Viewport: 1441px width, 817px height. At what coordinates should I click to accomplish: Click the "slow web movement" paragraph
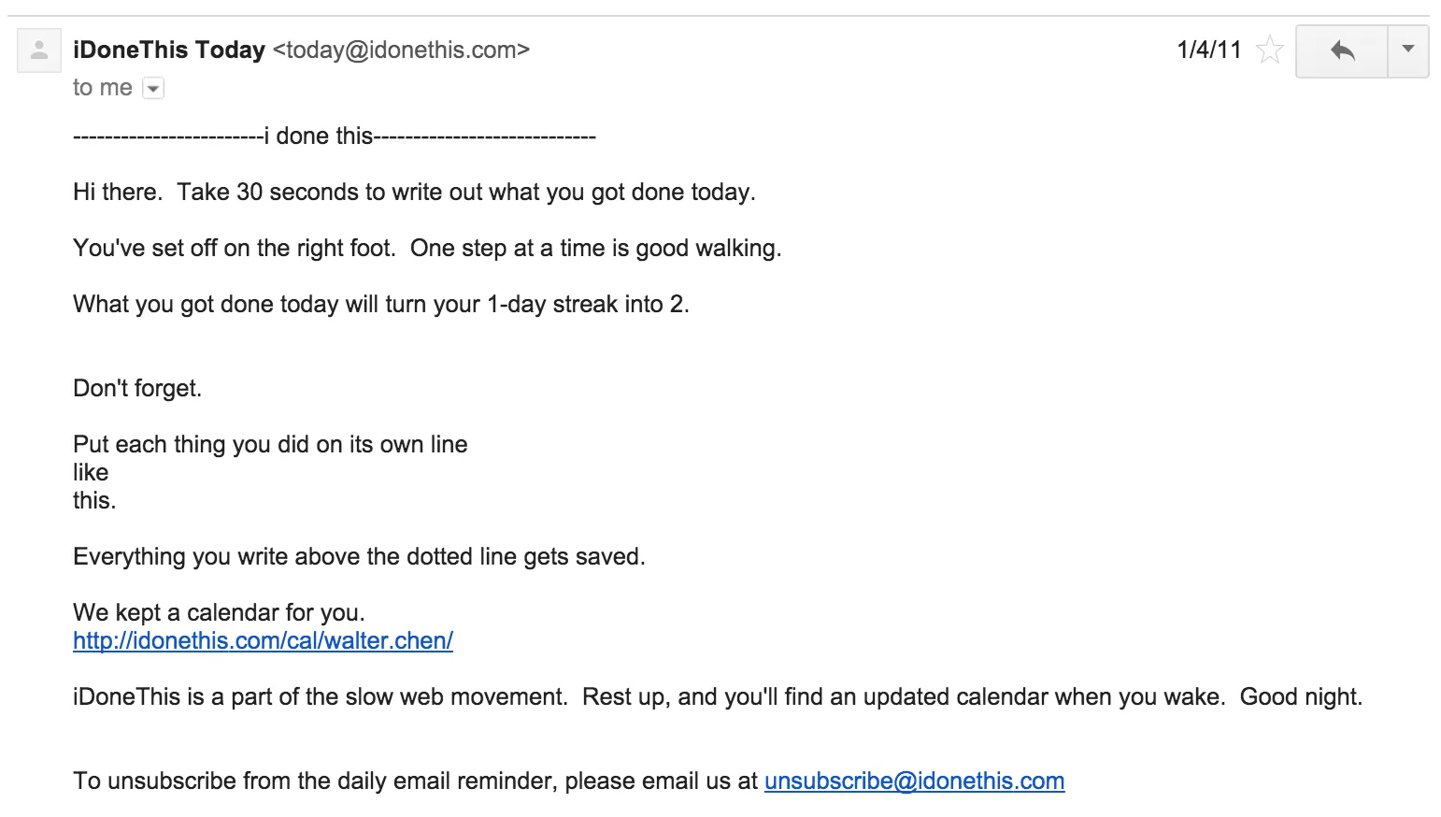pyautogui.click(x=718, y=696)
